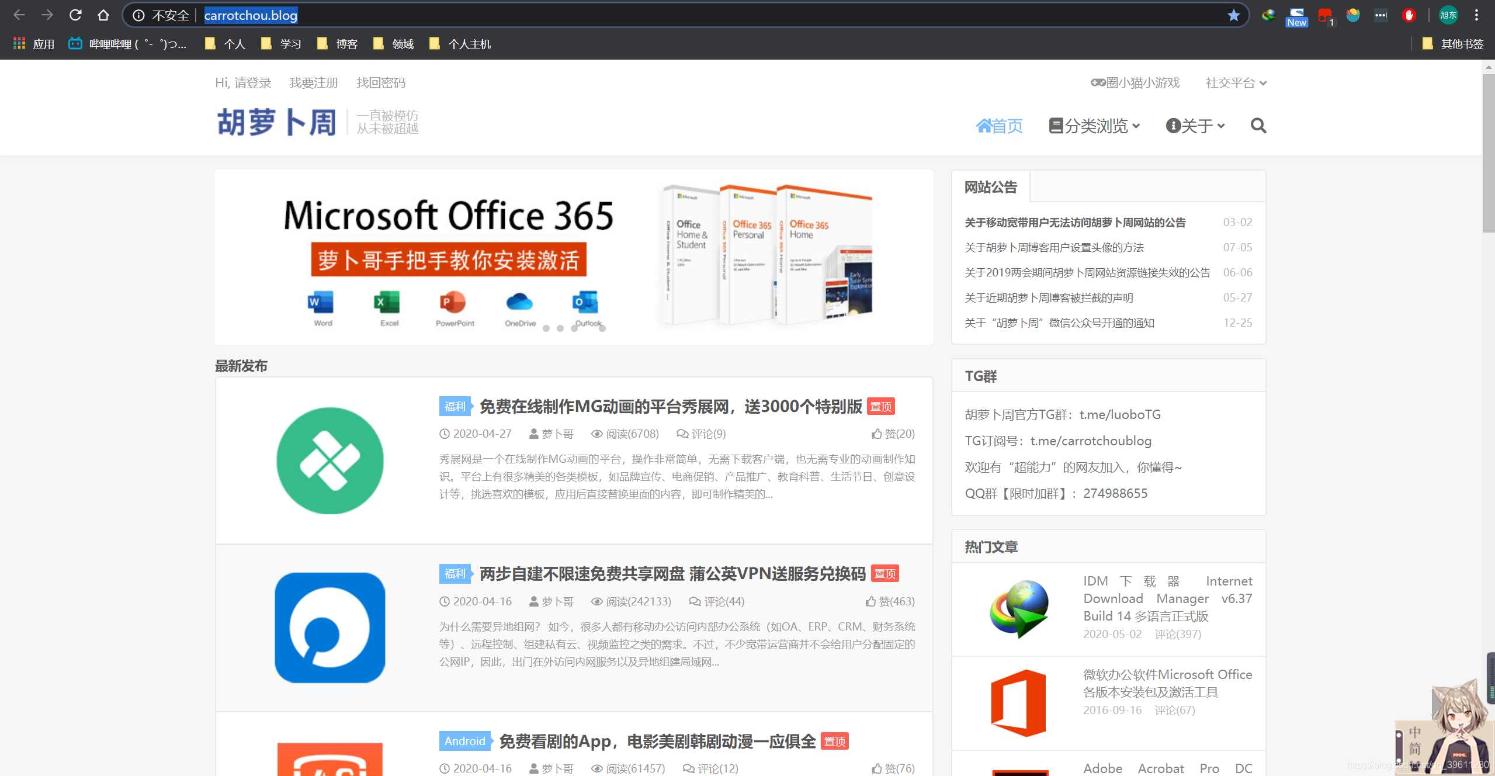Bookmark the page via the star icon
This screenshot has width=1495, height=776.
coord(1234,15)
